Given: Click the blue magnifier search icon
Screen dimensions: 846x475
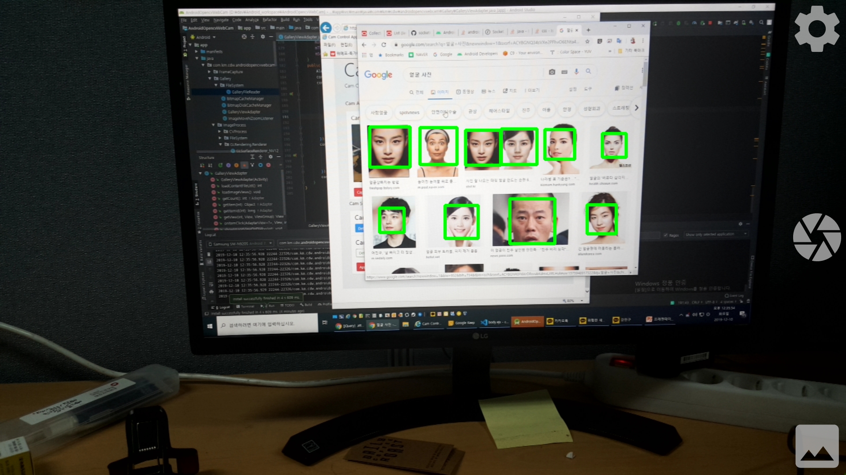Looking at the screenshot, I should (588, 71).
